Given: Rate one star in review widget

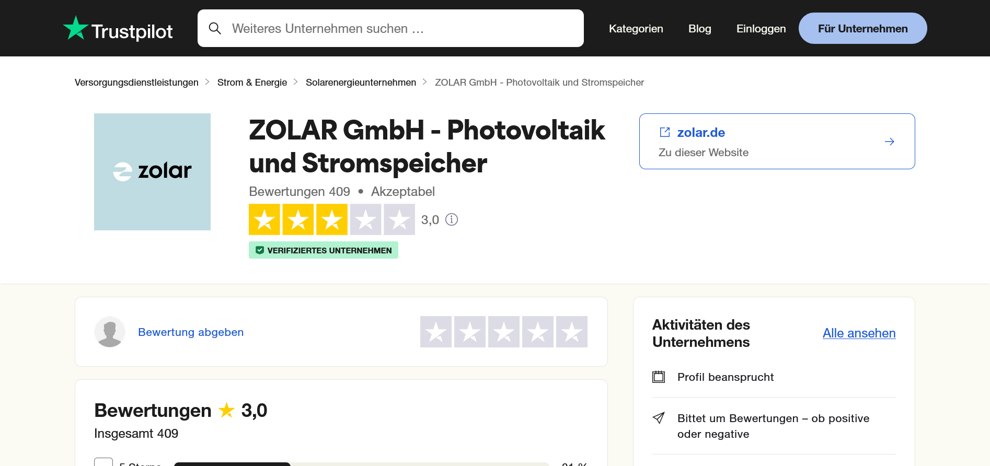Looking at the screenshot, I should tap(436, 332).
